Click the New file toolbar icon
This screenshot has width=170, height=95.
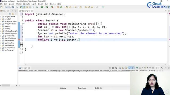pos(2,7)
